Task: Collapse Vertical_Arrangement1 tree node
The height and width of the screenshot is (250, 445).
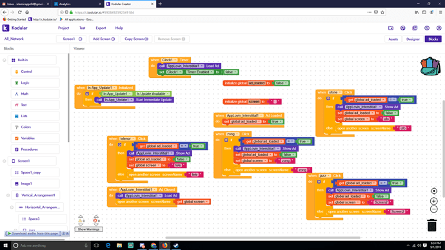Action: (8, 195)
